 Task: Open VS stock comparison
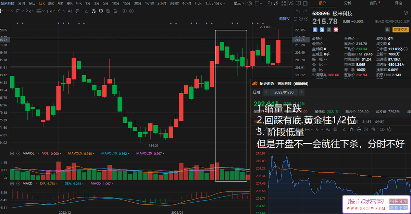tap(291, 3)
